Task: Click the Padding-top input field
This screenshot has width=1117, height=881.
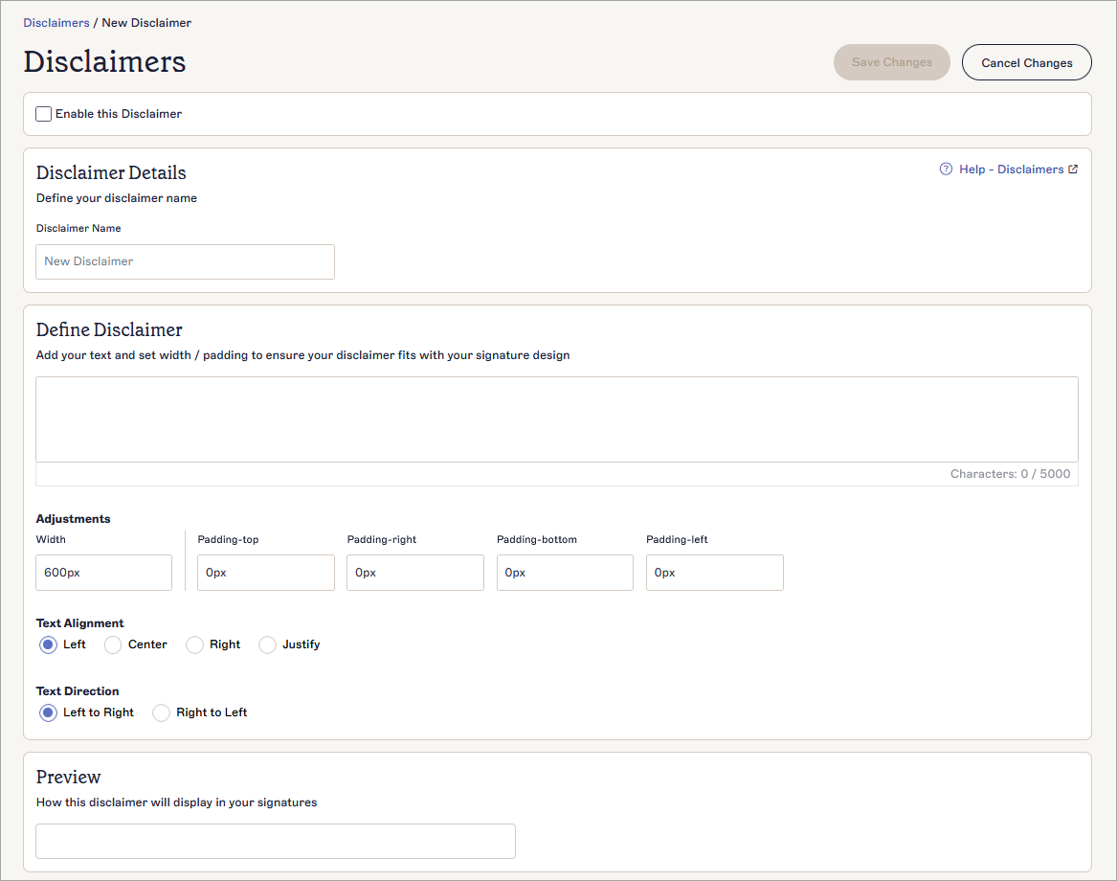Action: point(265,572)
